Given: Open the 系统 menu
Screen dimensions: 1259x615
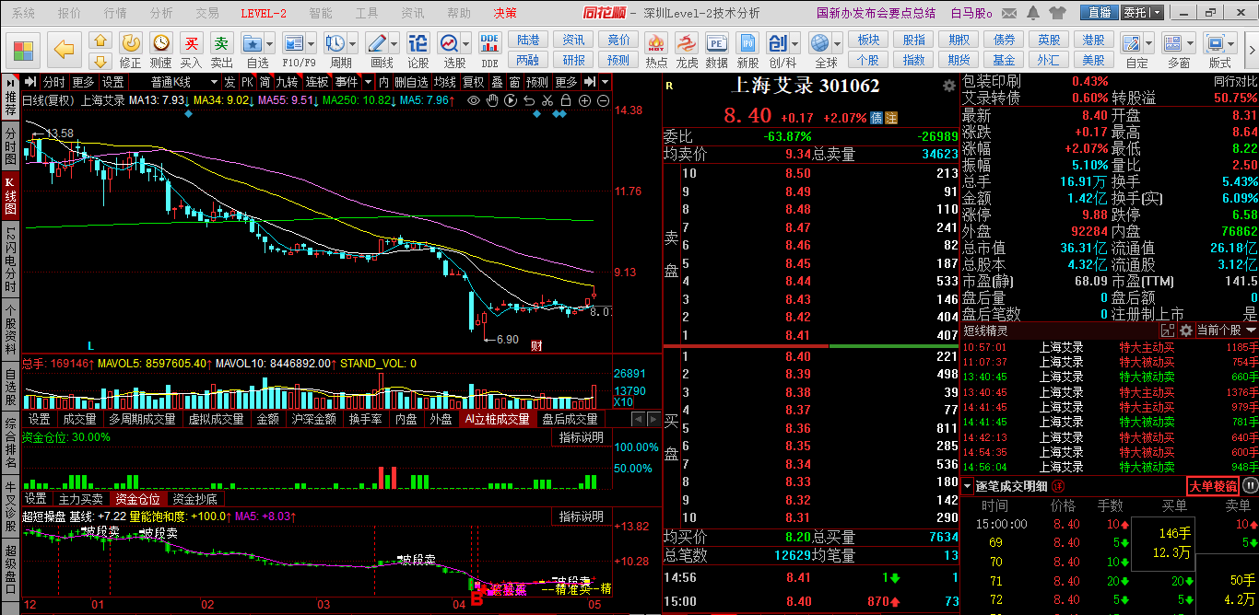Looking at the screenshot, I should [x=23, y=13].
